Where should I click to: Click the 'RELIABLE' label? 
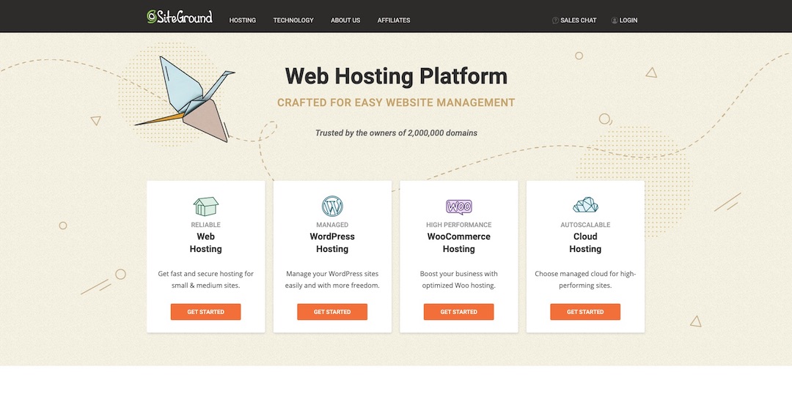click(x=205, y=225)
